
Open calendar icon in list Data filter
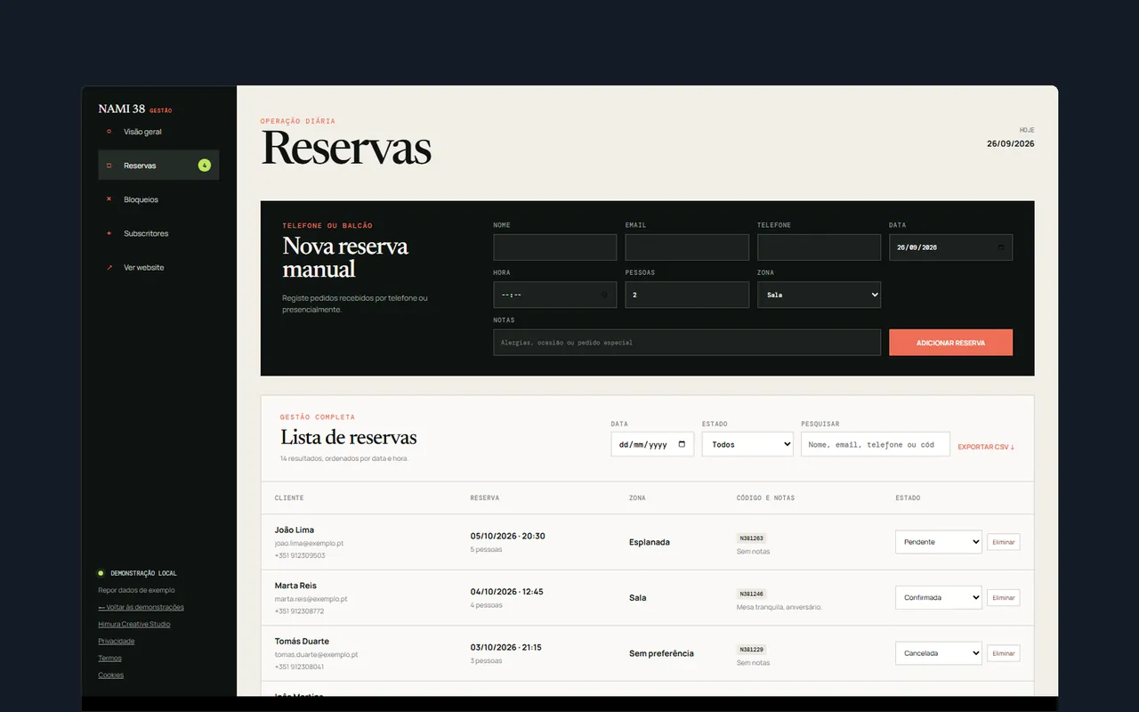pyautogui.click(x=682, y=444)
